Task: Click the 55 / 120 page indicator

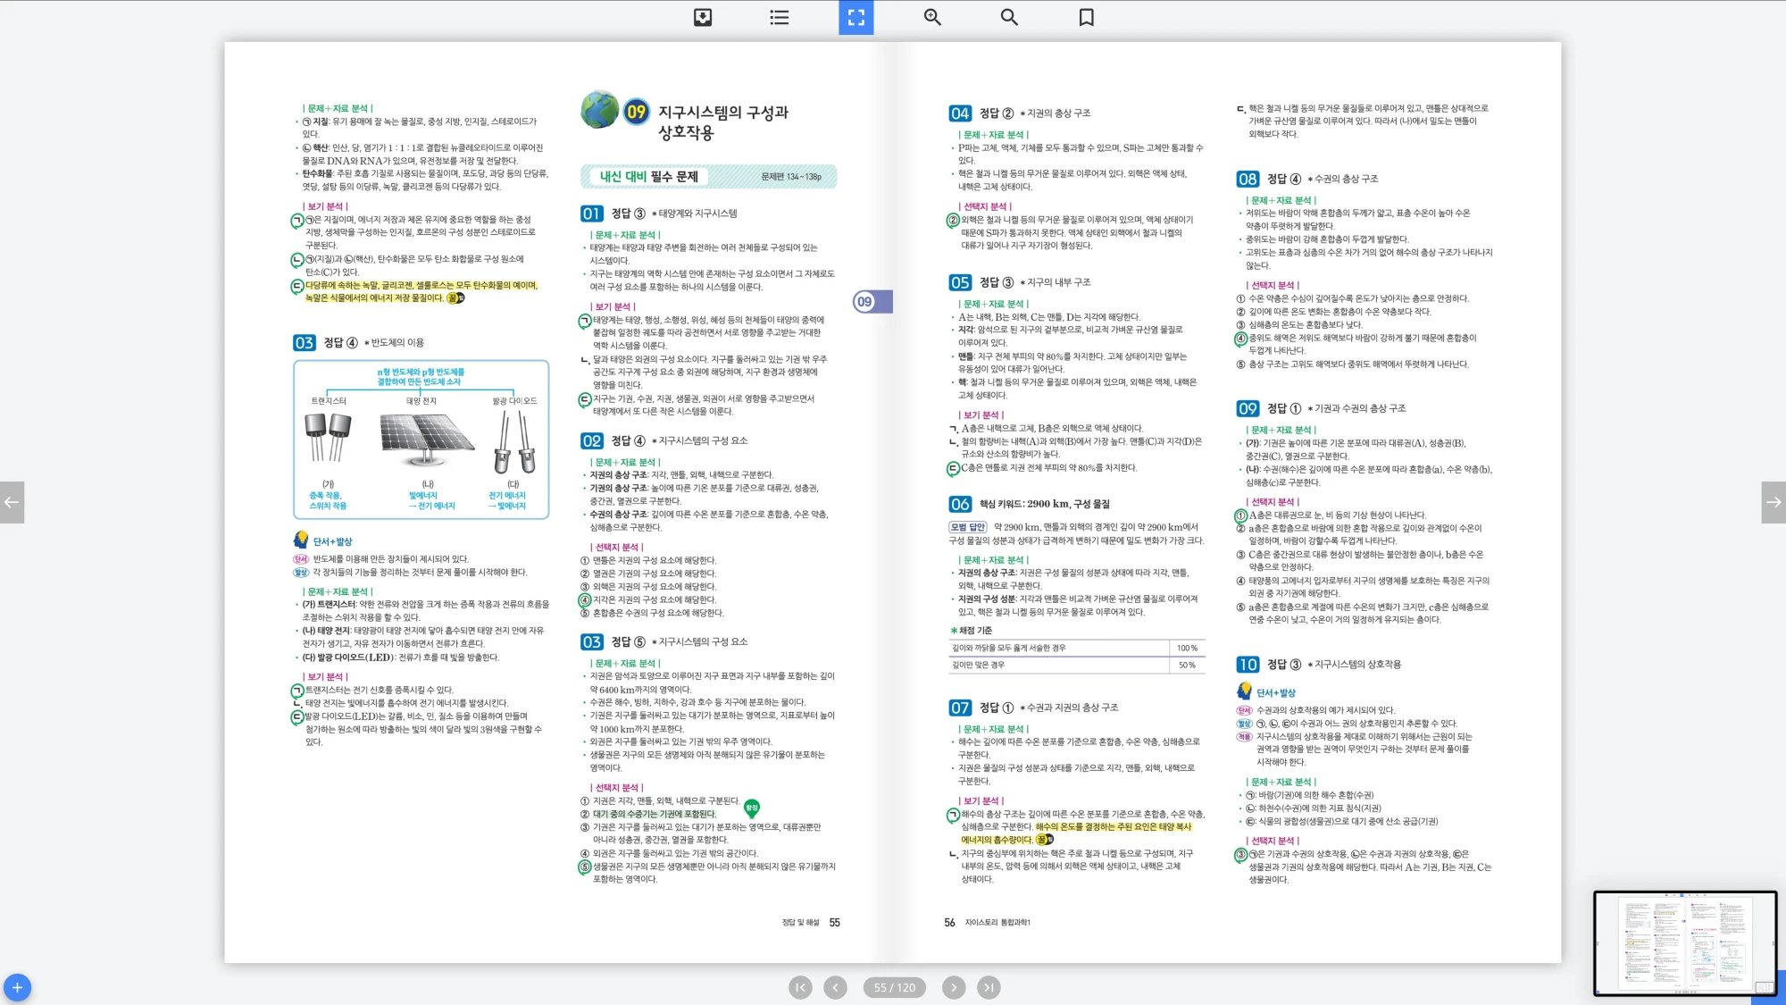Action: tap(894, 987)
